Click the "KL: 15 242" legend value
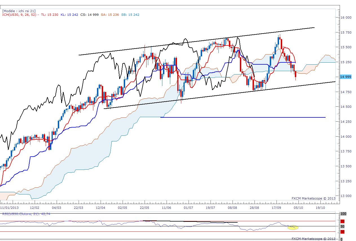Image resolution: width=356 pixels, height=241 pixels. tap(69, 15)
